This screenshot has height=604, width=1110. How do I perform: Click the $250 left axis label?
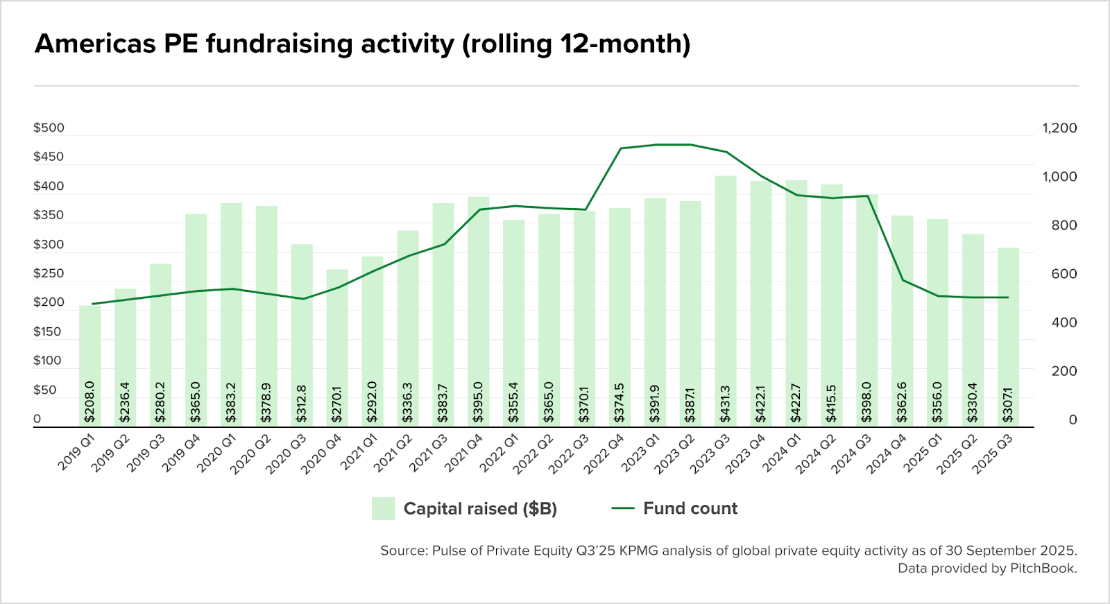(x=49, y=273)
